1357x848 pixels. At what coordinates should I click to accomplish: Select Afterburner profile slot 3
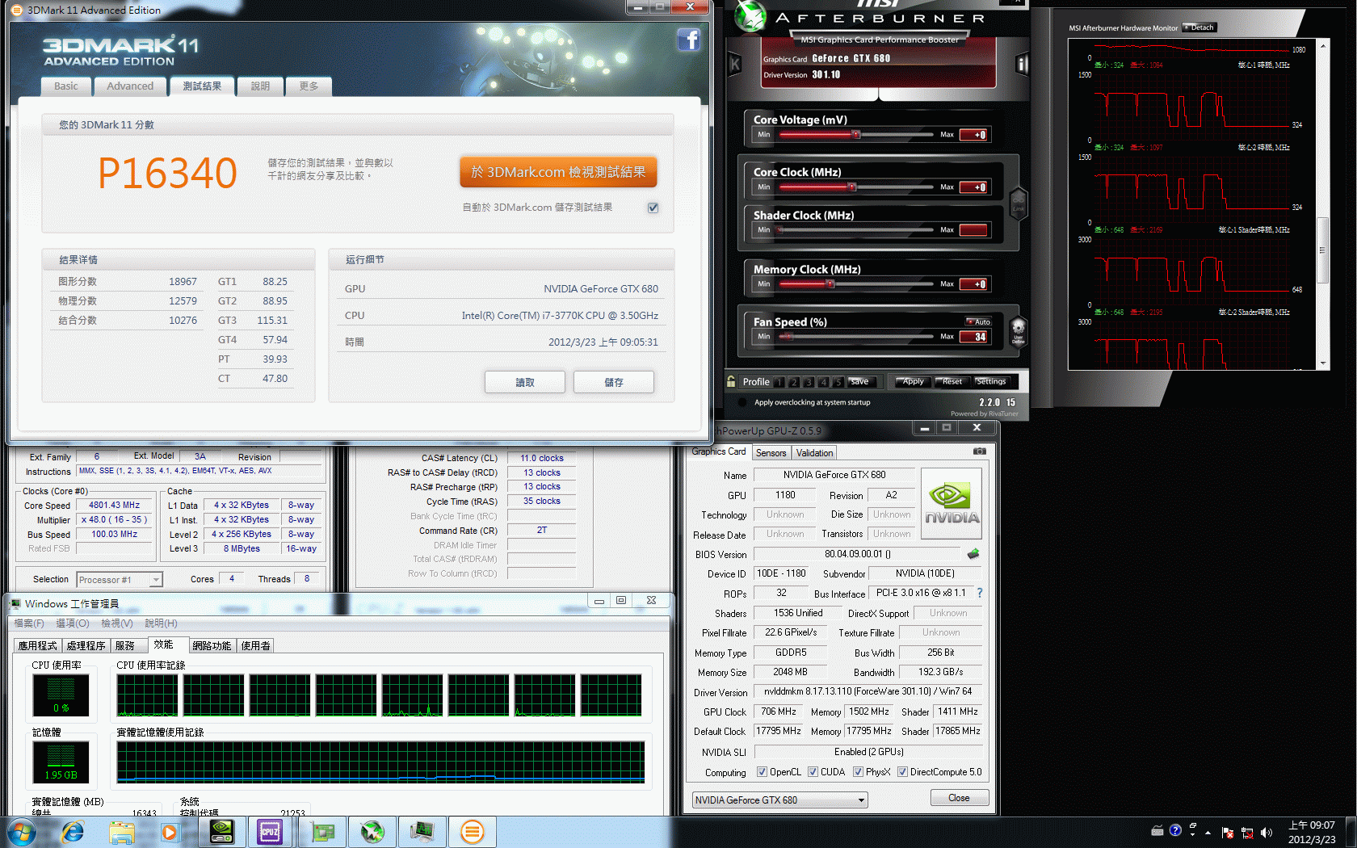pyautogui.click(x=809, y=382)
